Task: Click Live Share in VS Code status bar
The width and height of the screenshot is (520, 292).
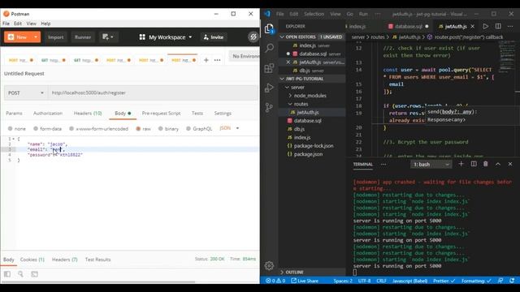Action: click(305, 281)
